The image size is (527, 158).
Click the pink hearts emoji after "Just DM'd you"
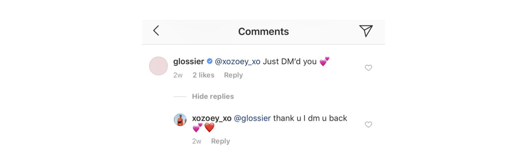(x=324, y=62)
